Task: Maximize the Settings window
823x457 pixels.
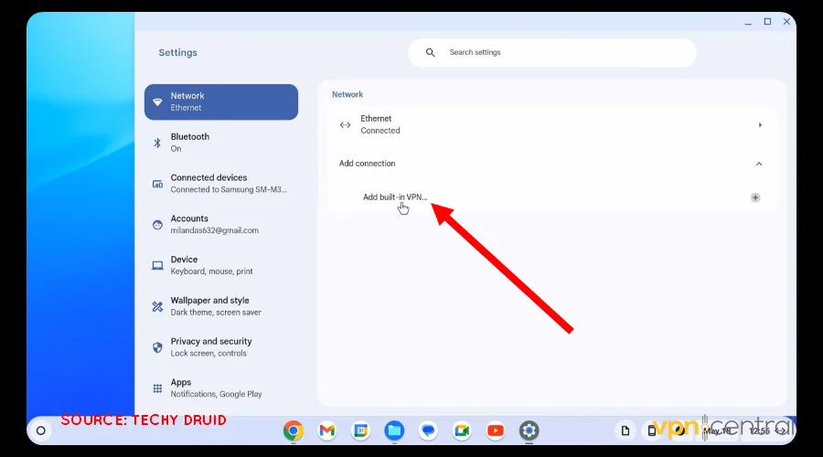Action: click(767, 22)
